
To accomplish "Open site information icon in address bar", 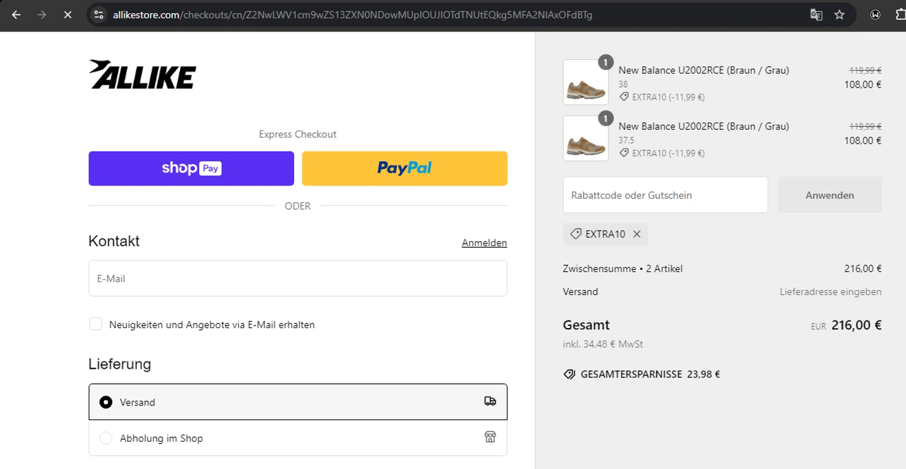I will click(x=99, y=15).
